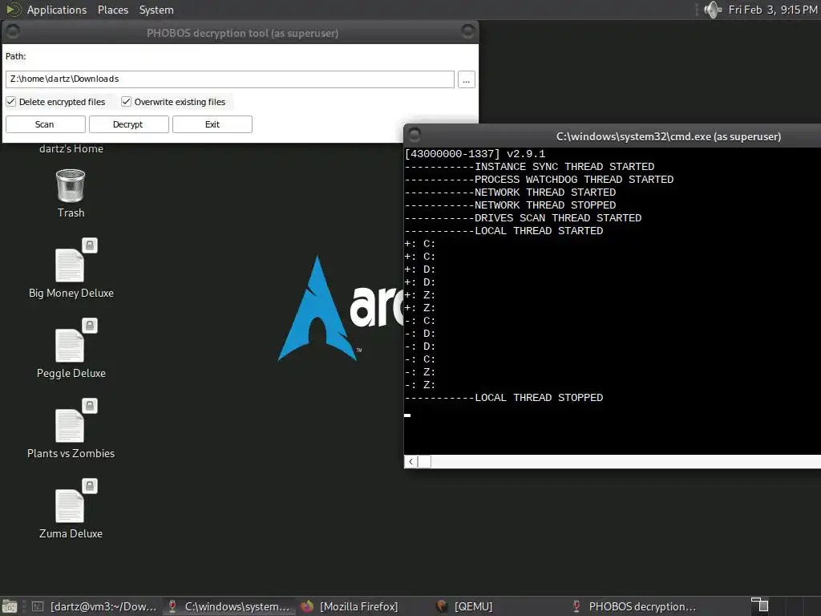
Task: Click the Decrypt button
Action: pyautogui.click(x=128, y=124)
